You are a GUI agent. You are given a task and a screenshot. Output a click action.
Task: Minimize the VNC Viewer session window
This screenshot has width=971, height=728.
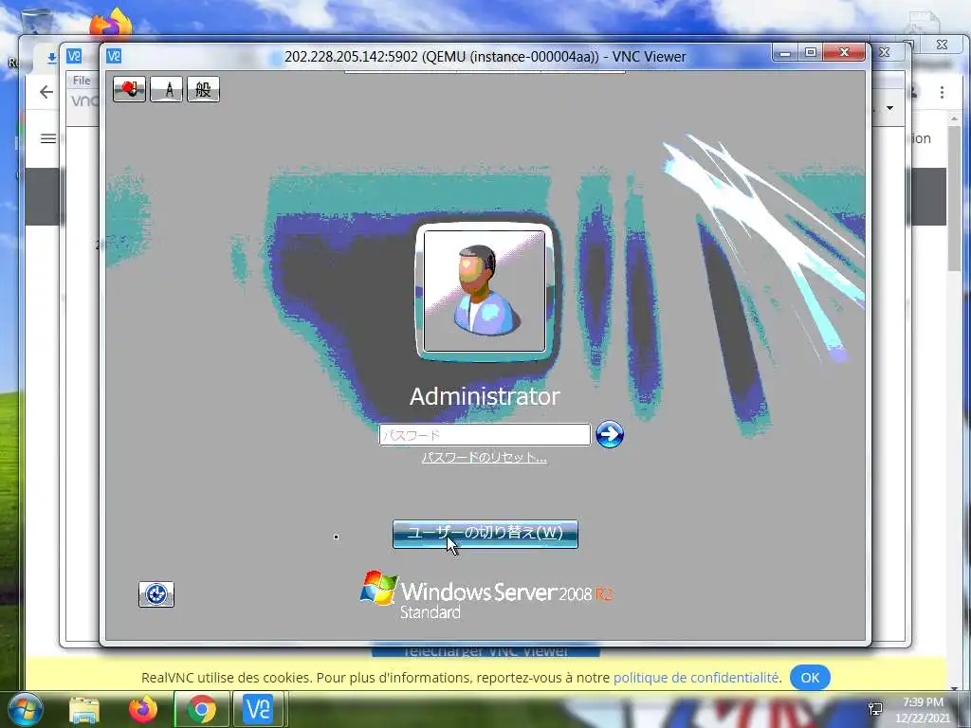click(x=784, y=53)
